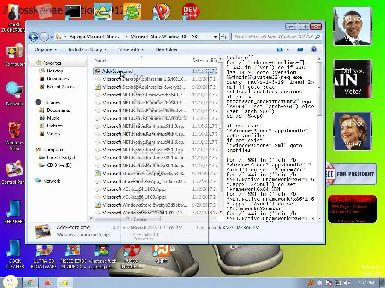Open the command prompt desktop shortcut
The image size is (385, 288).
point(73,12)
